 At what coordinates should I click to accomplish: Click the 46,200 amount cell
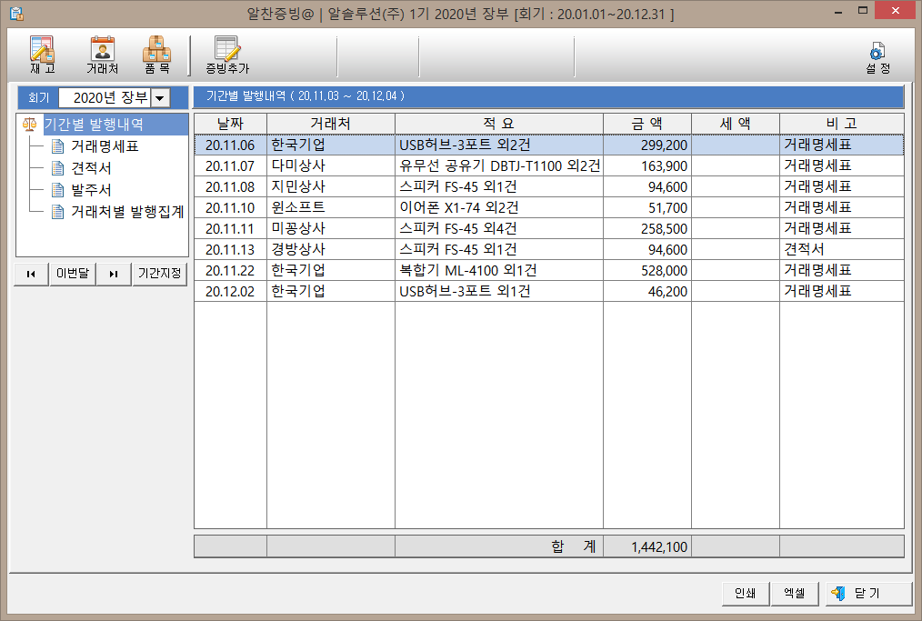pyautogui.click(x=646, y=291)
